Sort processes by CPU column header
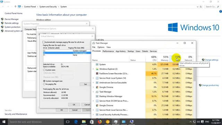This screenshot has height=125, width=222. click(151, 58)
